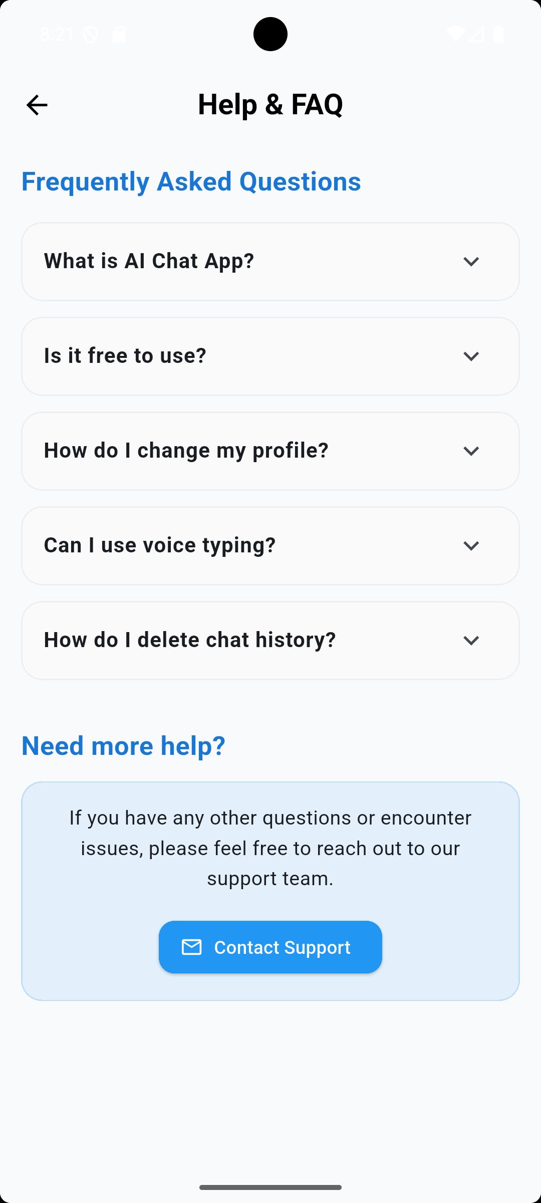
Task: Click the chevron for "Is it free to use?"
Action: (471, 356)
